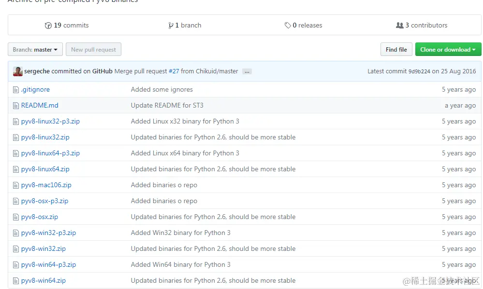
Task: Click the contributors people icon
Action: 399,26
